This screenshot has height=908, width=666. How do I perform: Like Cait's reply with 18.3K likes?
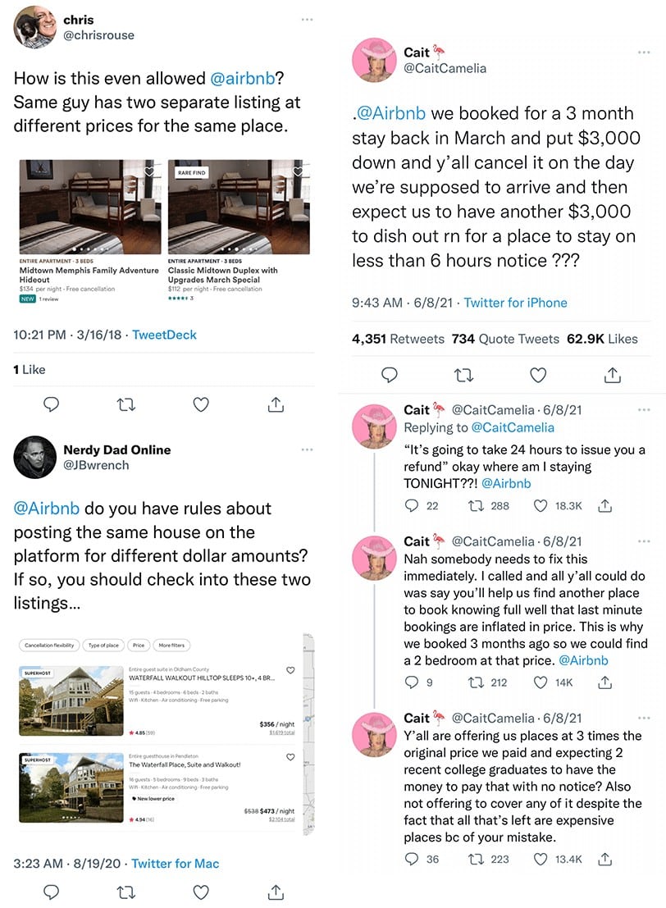point(540,506)
